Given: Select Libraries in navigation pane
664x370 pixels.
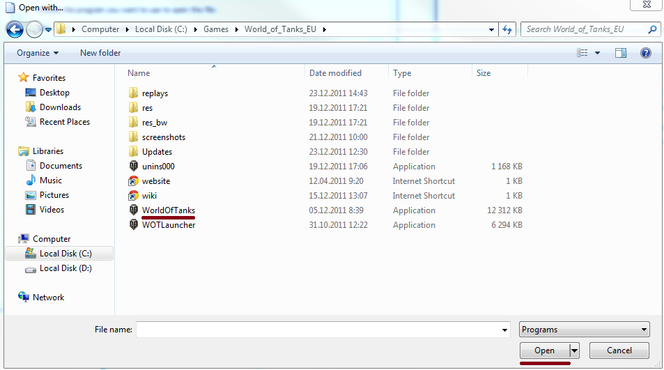Looking at the screenshot, I should tap(48, 151).
